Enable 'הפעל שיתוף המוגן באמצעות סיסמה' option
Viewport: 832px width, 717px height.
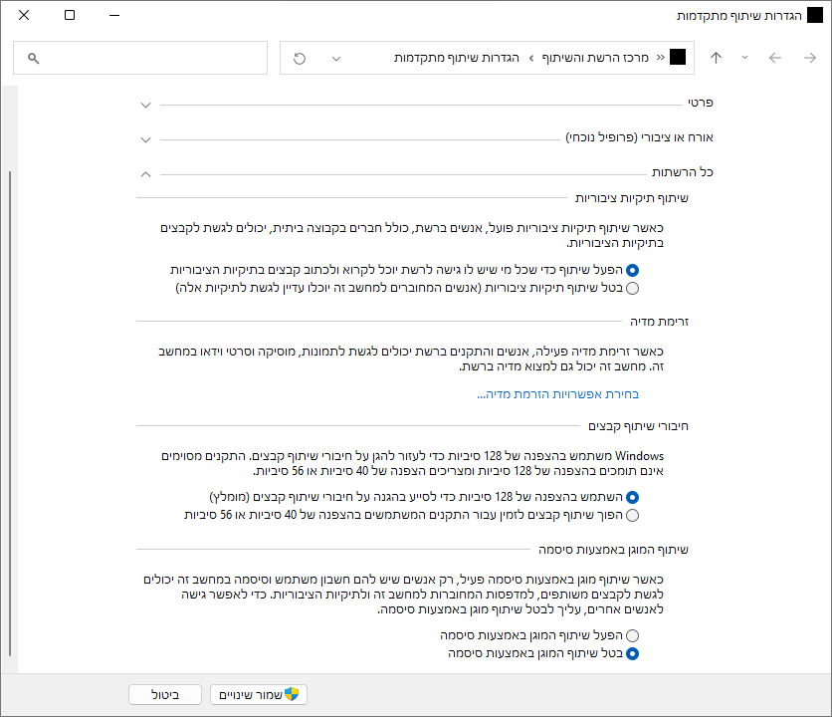click(x=632, y=634)
